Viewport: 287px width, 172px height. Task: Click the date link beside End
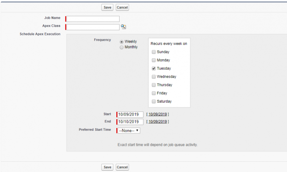click(x=158, y=122)
